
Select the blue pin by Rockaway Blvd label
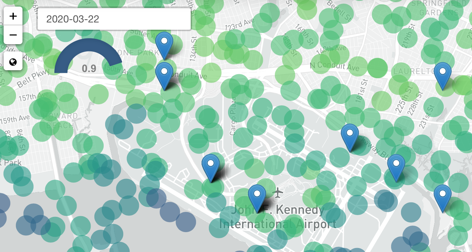(x=350, y=138)
